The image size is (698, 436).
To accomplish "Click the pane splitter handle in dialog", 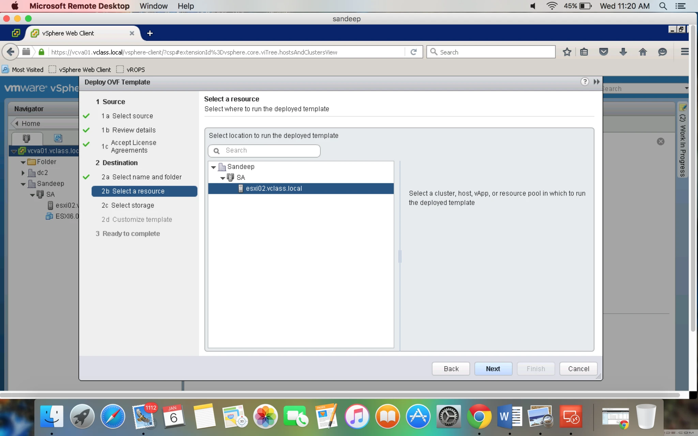I will pyautogui.click(x=400, y=256).
